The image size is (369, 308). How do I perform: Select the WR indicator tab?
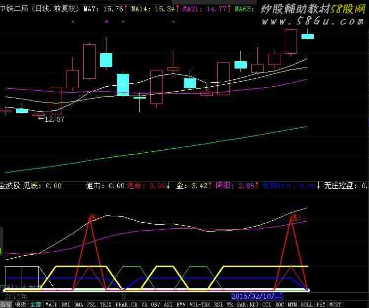coord(230,305)
